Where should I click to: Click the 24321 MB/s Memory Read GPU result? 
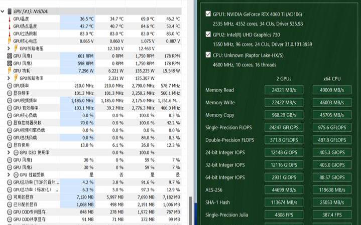click(x=284, y=90)
